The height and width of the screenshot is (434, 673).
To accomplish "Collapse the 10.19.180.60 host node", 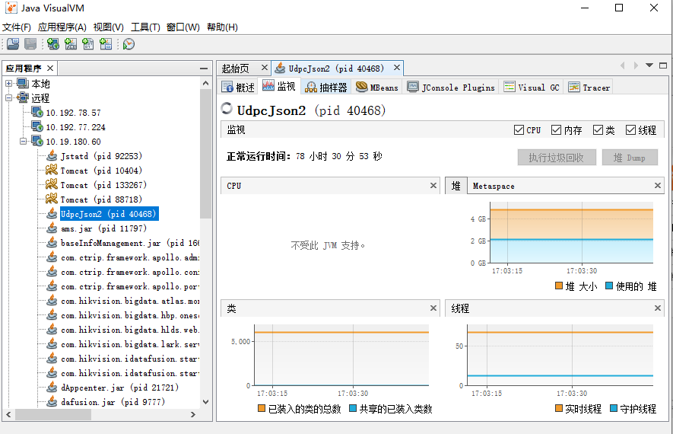I will [x=23, y=142].
